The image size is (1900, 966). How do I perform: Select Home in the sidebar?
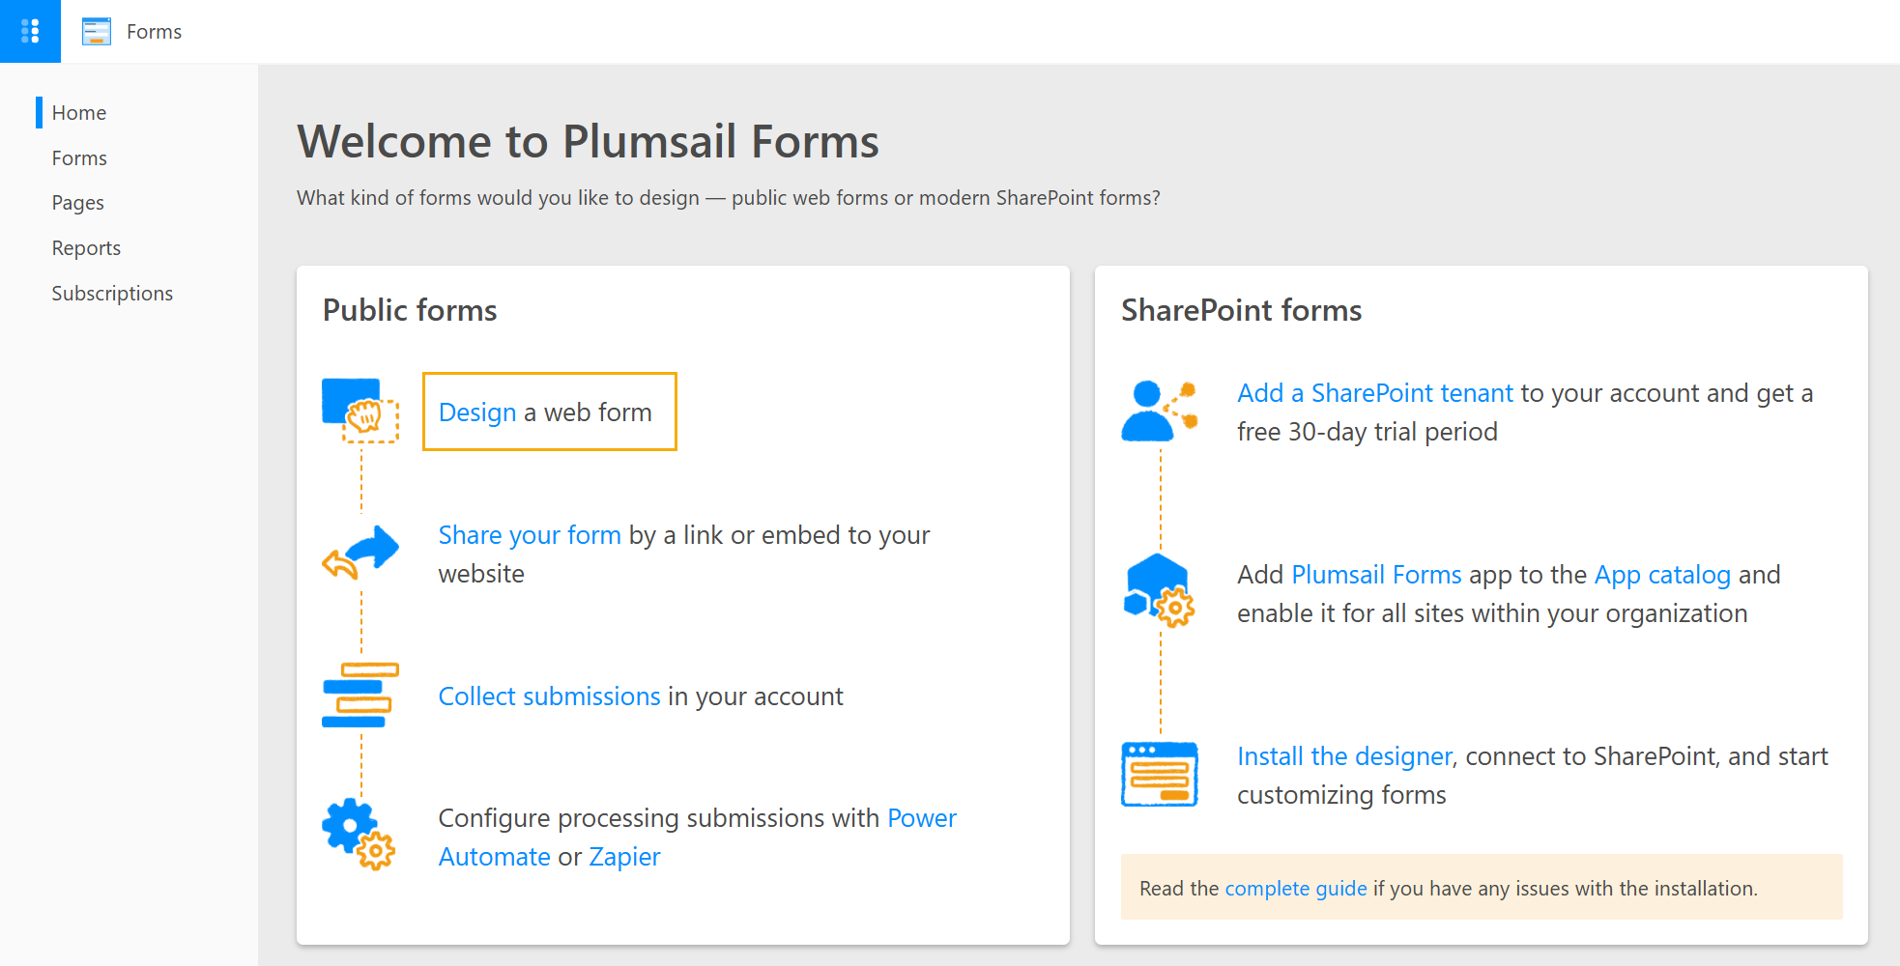click(79, 113)
